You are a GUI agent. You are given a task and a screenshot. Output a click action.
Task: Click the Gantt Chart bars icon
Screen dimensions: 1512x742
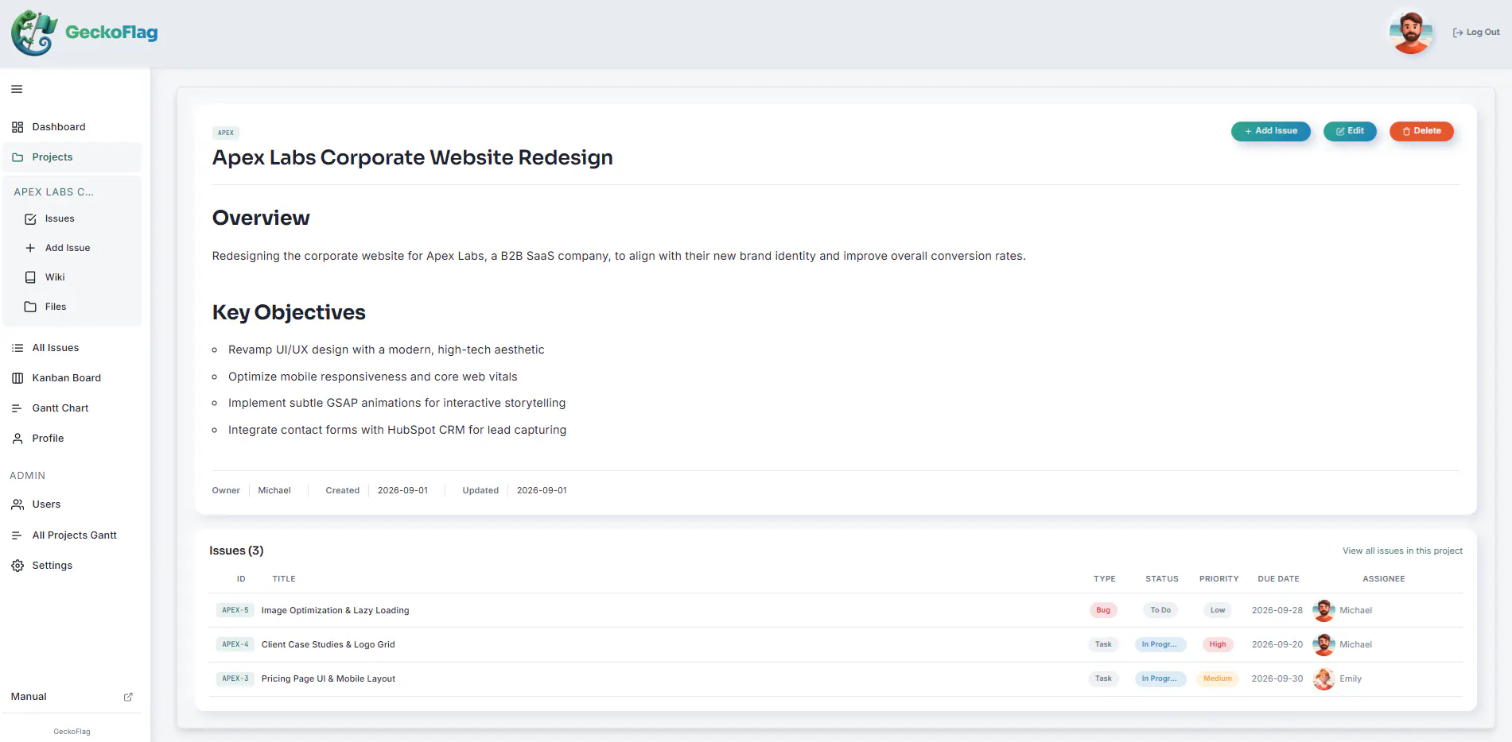coord(17,408)
